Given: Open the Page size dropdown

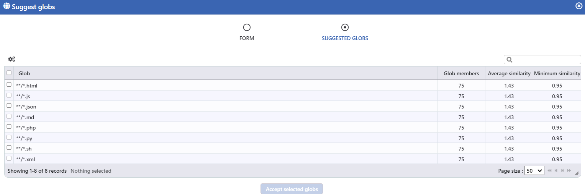Looking at the screenshot, I should tap(534, 171).
